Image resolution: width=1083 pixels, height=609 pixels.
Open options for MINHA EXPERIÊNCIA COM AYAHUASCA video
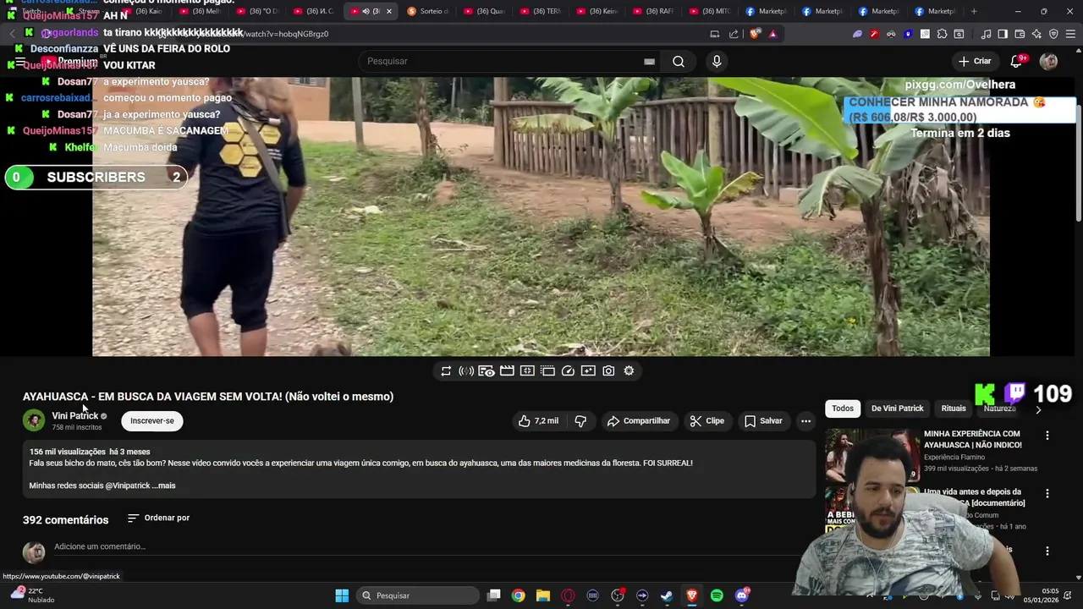[1047, 436]
